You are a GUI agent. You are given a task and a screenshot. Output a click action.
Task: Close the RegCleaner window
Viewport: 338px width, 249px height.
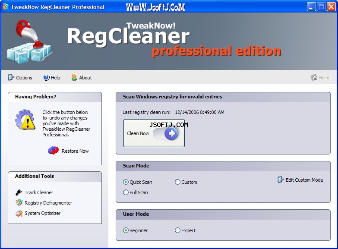(331, 7)
